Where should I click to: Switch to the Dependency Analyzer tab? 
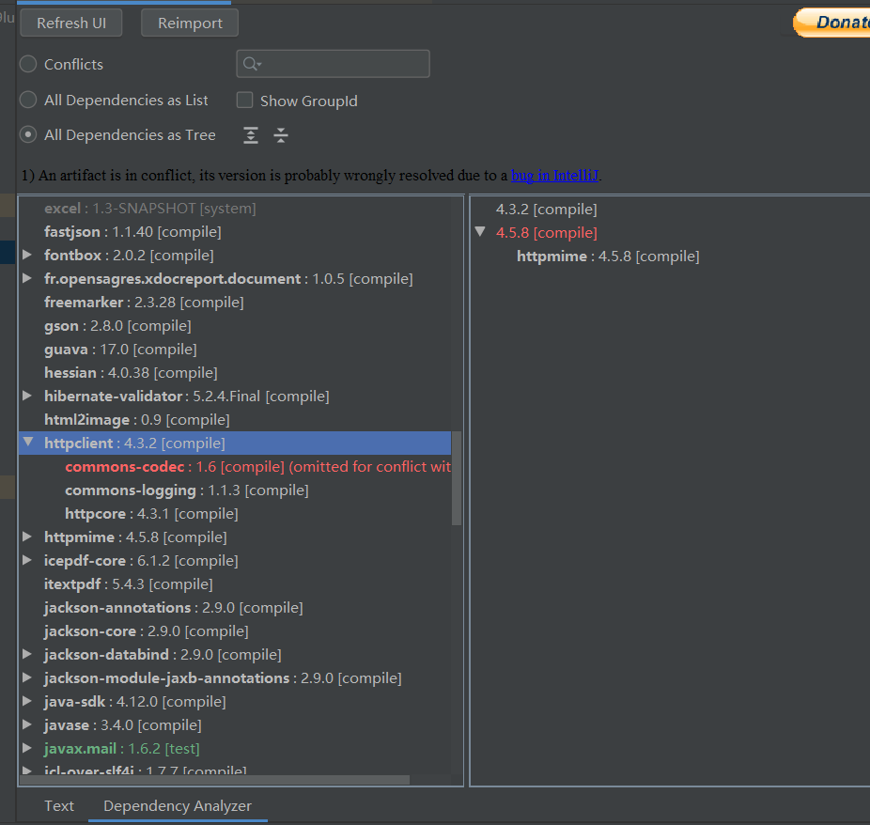point(178,805)
